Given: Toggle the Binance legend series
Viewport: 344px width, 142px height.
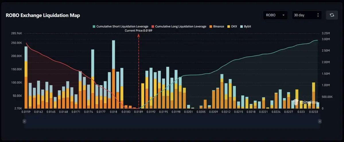Looking at the screenshot, I should pyautogui.click(x=217, y=26).
